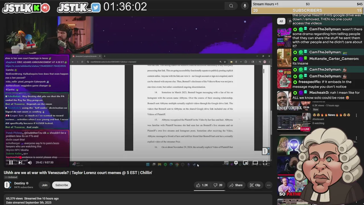Dislike the video showing 39

click(218, 185)
